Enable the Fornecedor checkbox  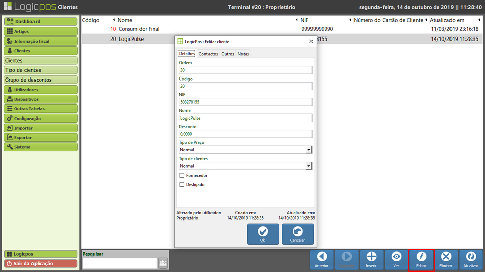point(182,175)
